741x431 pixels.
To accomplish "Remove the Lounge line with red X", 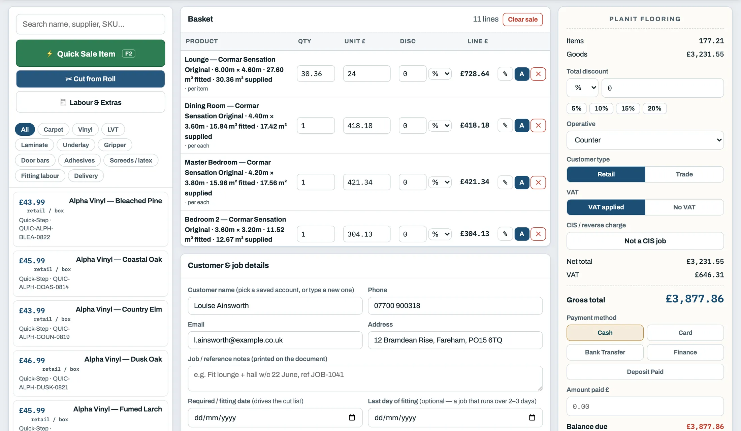I will click(538, 74).
